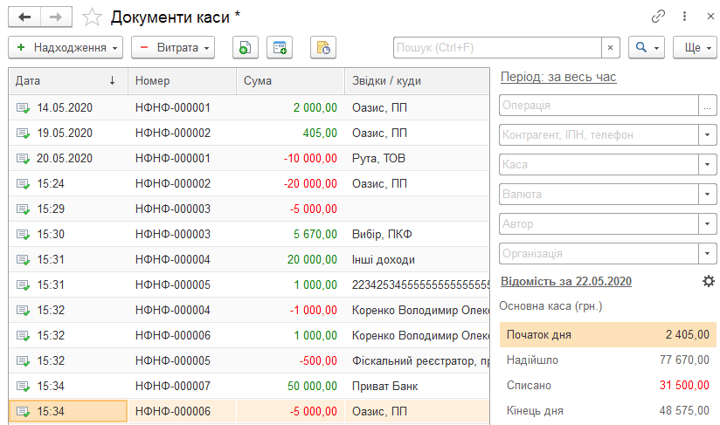Select the cell Рута, ТОВ
Screen dimensions: 720x425
[x=417, y=158]
